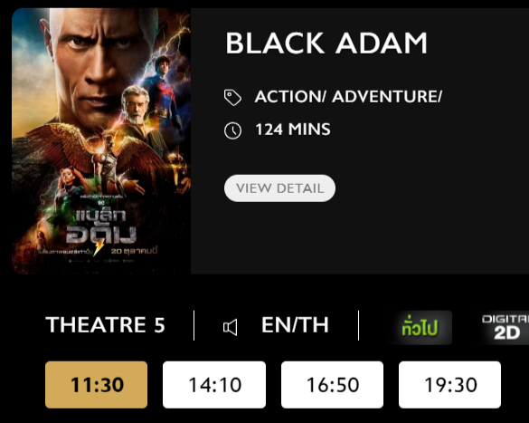529x423 pixels.
Task: Click the Action/Adventure genre text
Action: click(348, 97)
